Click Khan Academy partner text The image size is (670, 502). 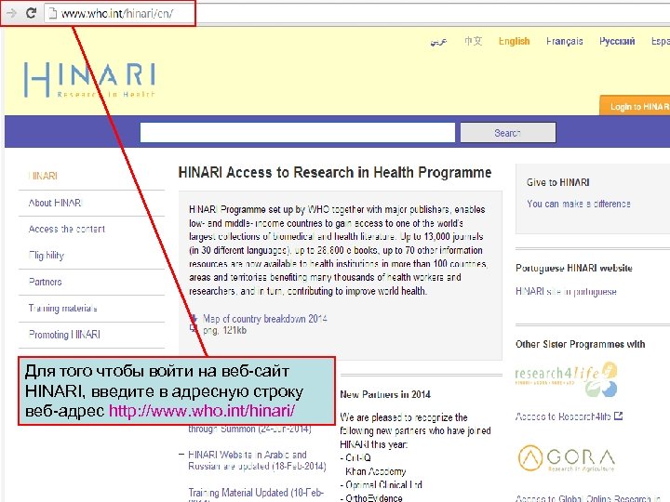pos(376,471)
